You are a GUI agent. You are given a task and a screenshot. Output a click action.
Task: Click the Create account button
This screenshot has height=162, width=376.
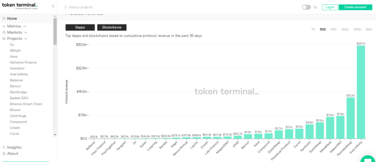(355, 7)
